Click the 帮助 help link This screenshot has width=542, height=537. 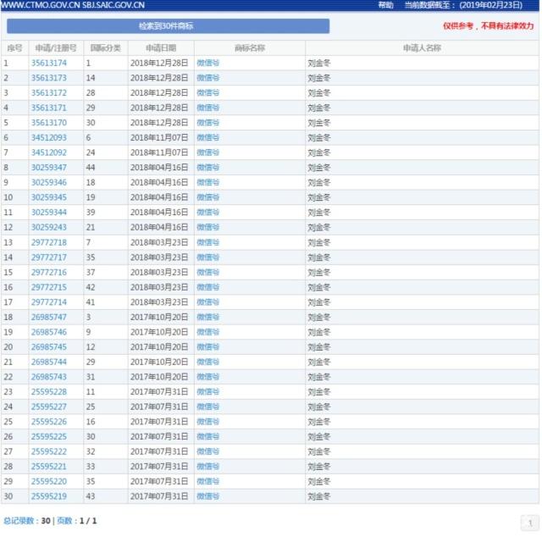click(x=385, y=5)
